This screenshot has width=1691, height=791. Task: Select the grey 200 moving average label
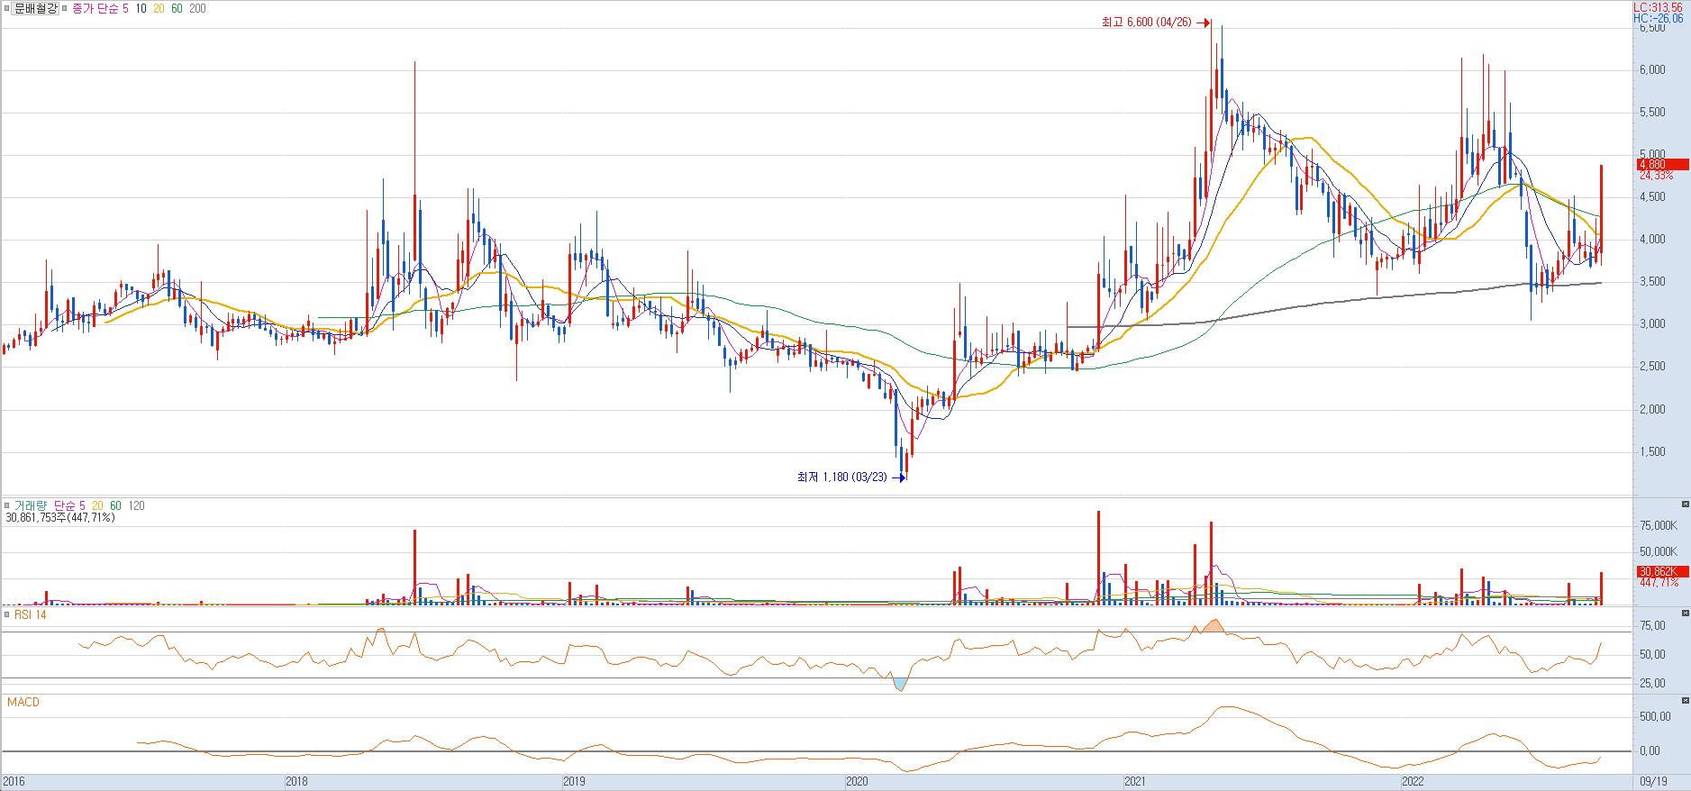(196, 8)
